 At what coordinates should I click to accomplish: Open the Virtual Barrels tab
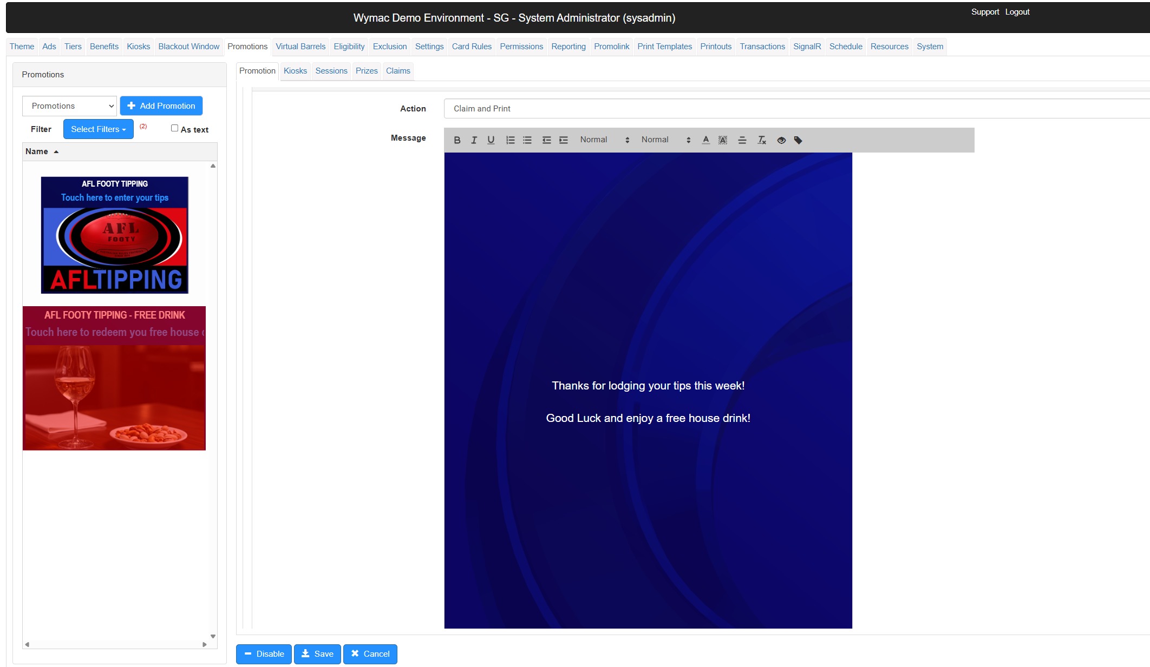click(300, 47)
